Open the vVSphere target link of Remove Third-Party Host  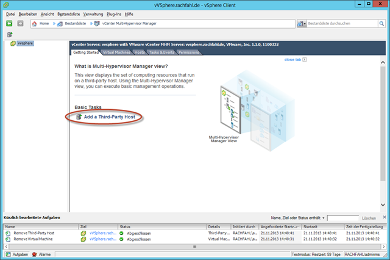click(103, 233)
